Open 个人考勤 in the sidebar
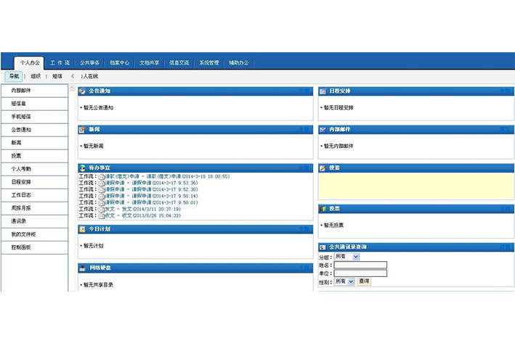 click(34, 169)
